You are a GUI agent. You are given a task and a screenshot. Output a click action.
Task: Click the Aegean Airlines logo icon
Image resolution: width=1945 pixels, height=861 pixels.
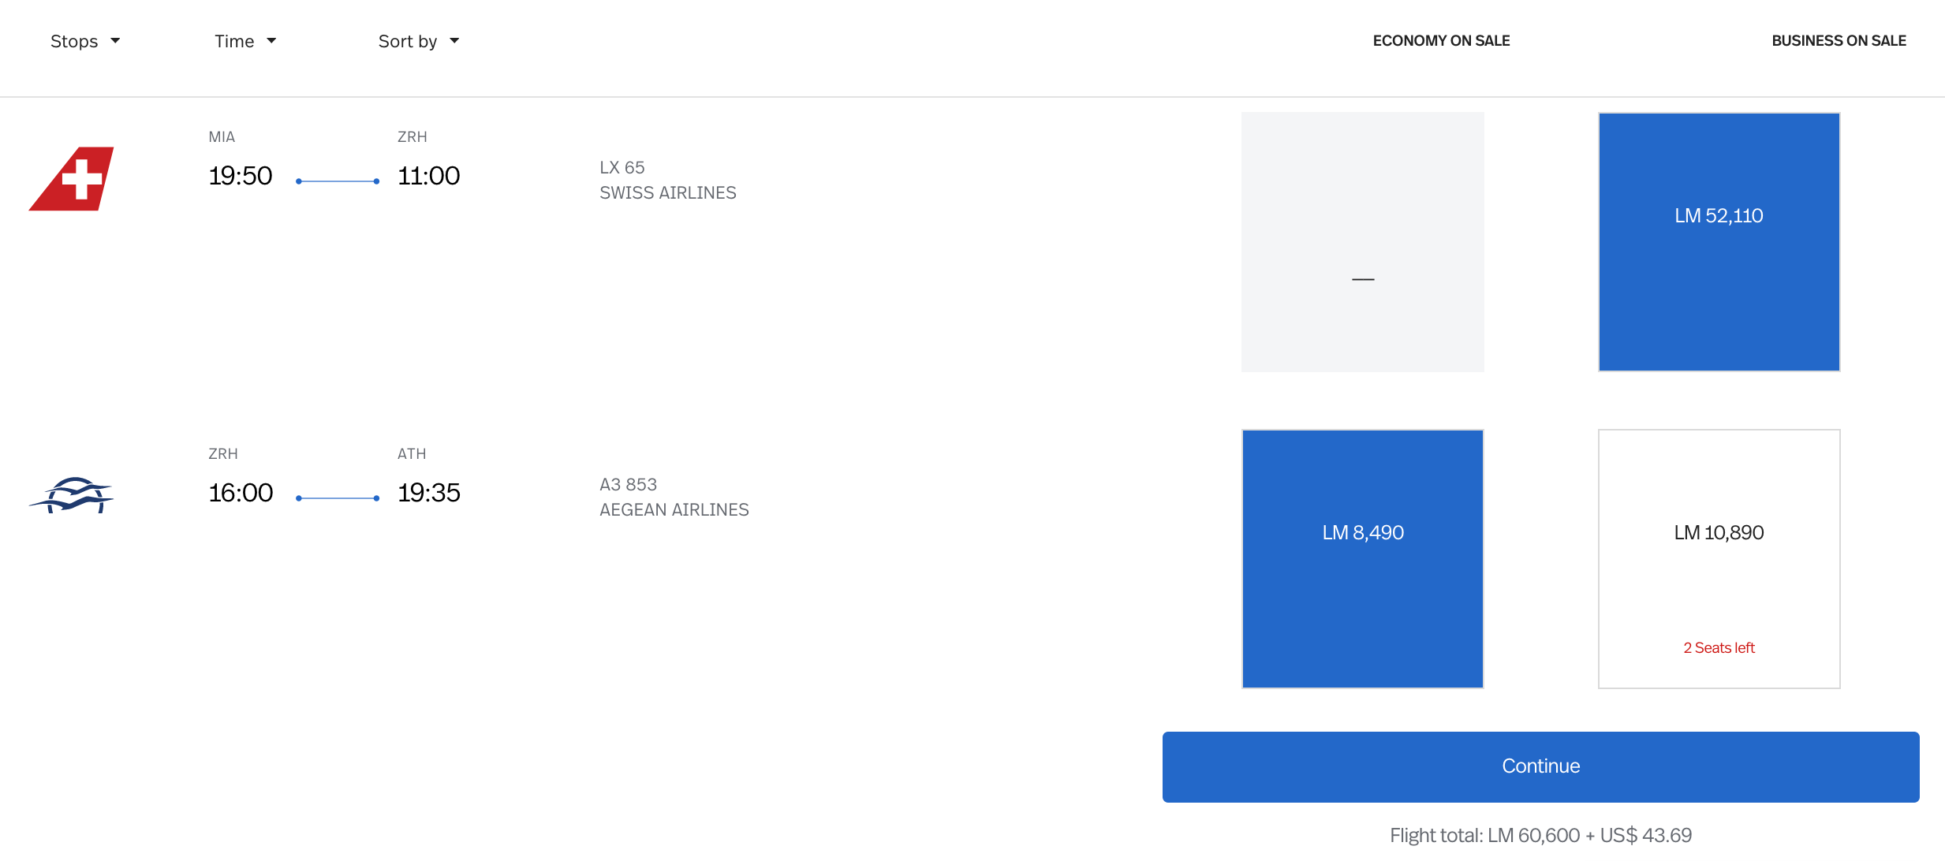(72, 495)
